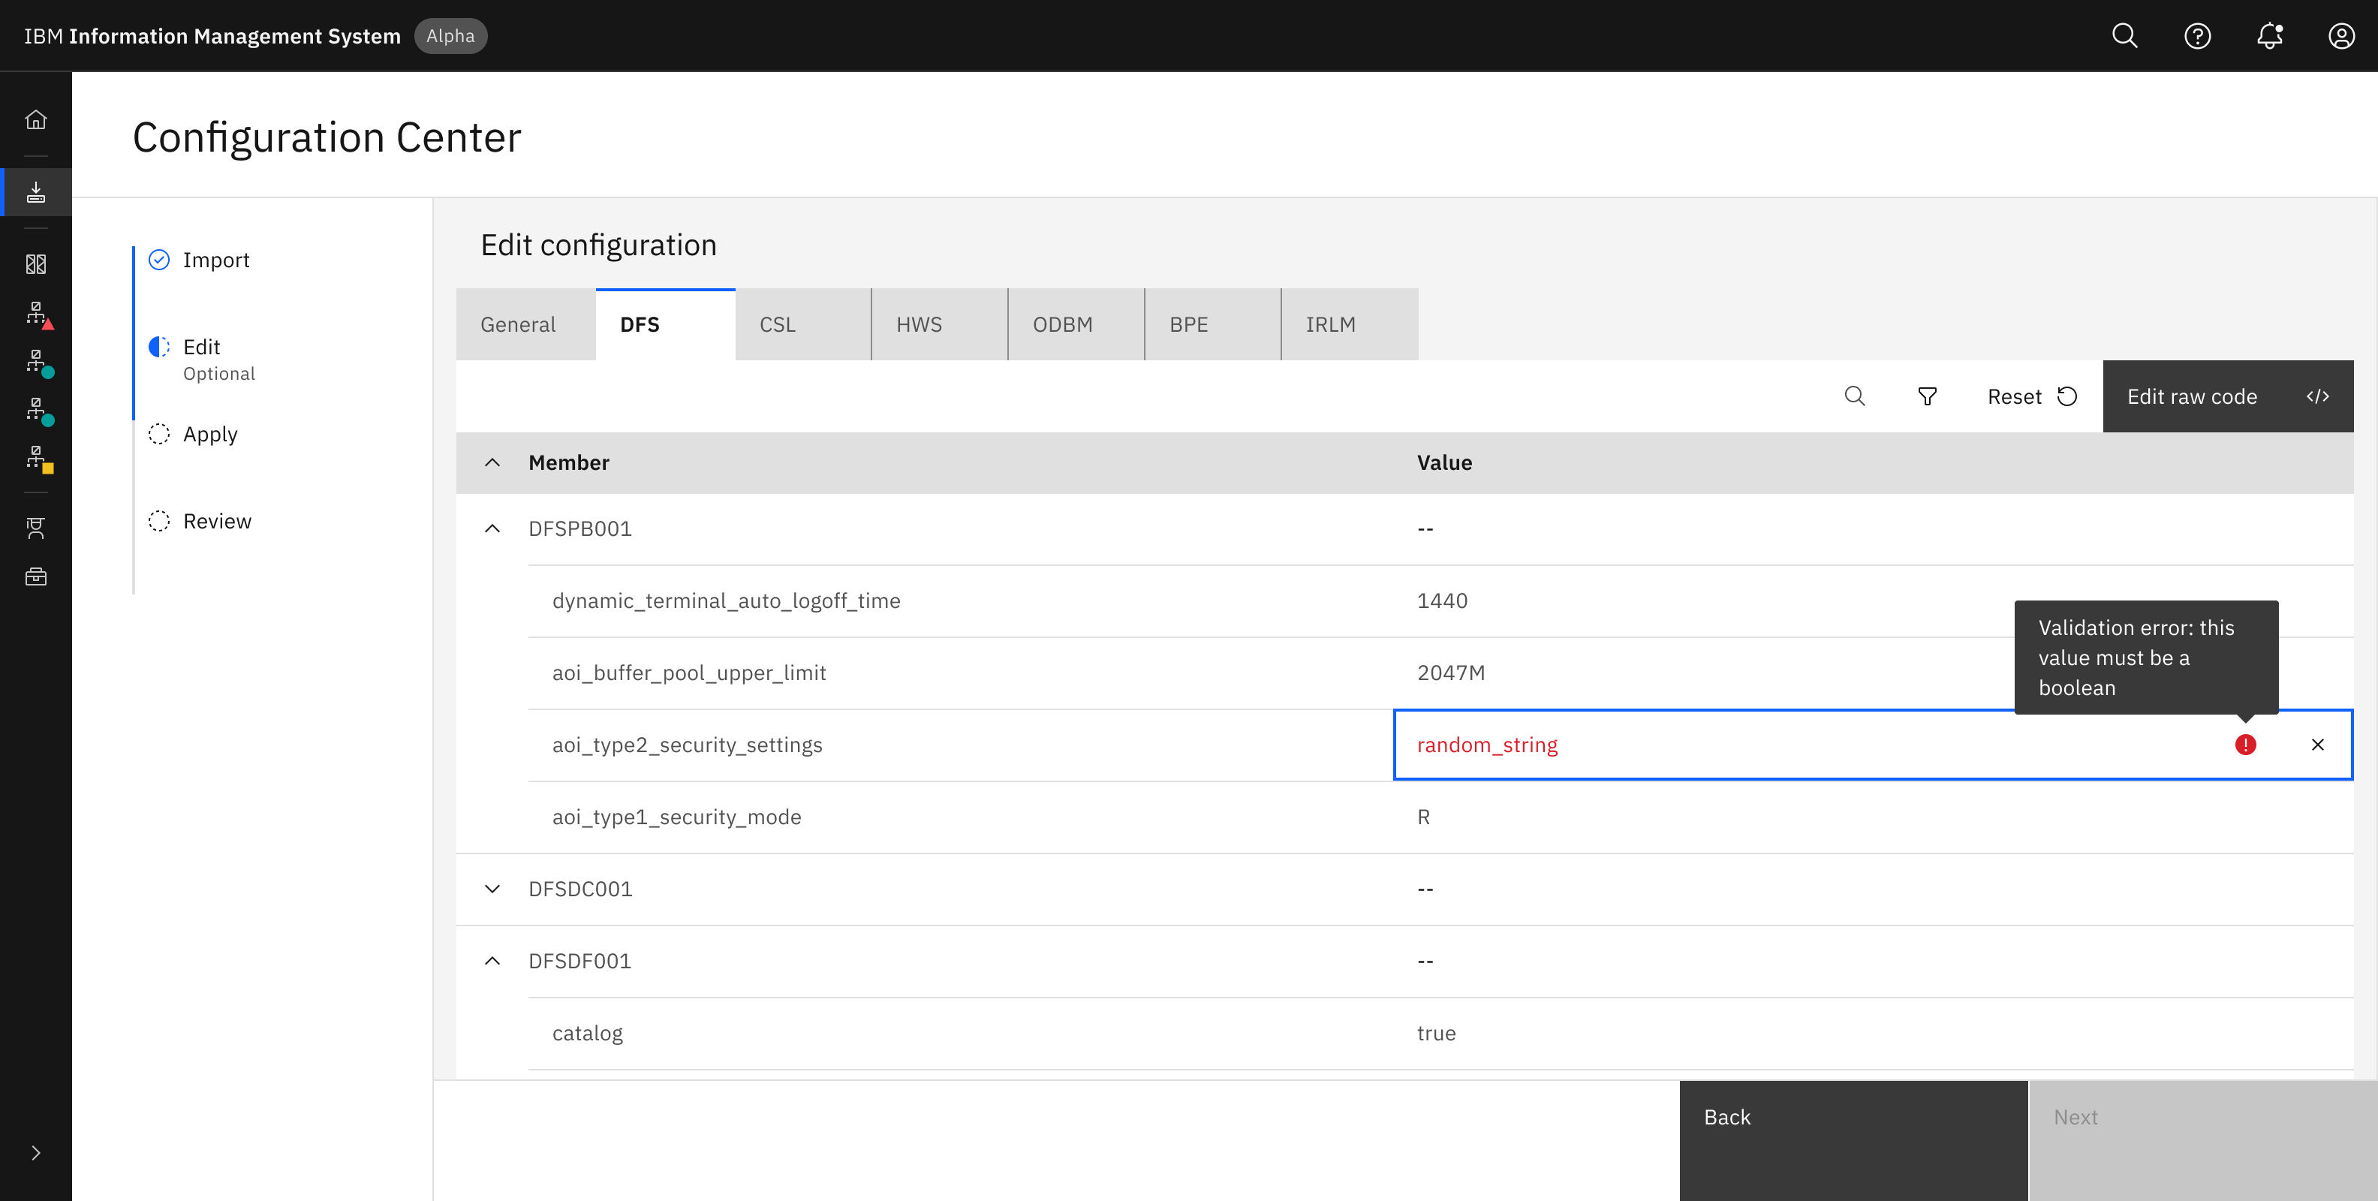2378x1201 pixels.
Task: Open the toolbox sidebar icon
Action: click(36, 577)
